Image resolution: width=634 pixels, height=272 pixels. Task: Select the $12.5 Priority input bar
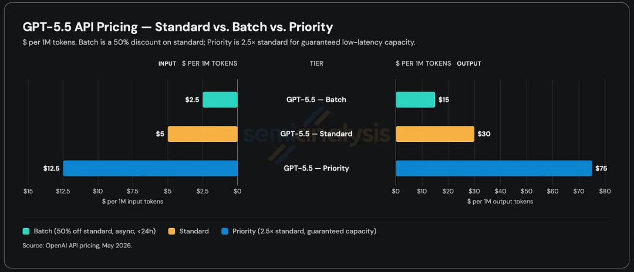coord(150,168)
